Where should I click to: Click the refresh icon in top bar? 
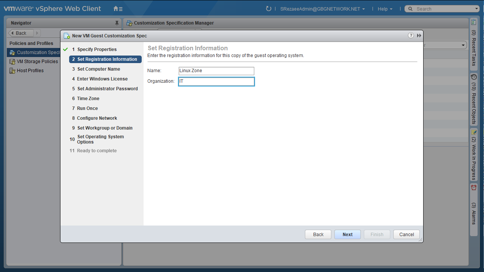coord(269,9)
